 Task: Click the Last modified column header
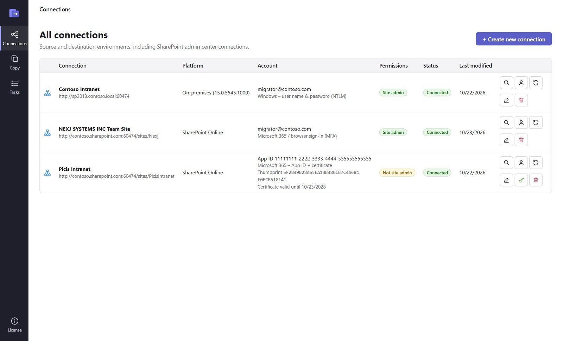pos(475,65)
